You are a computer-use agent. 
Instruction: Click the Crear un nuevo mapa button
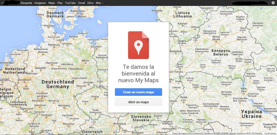coord(138,92)
